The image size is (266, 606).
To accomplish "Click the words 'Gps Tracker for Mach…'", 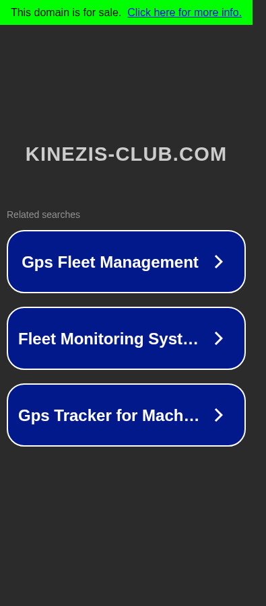I will click(109, 416).
